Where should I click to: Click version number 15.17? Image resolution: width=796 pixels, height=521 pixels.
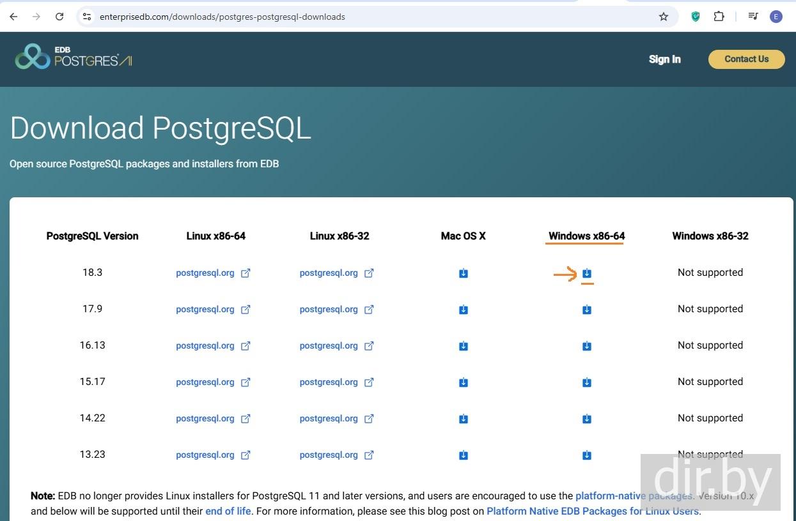92,381
